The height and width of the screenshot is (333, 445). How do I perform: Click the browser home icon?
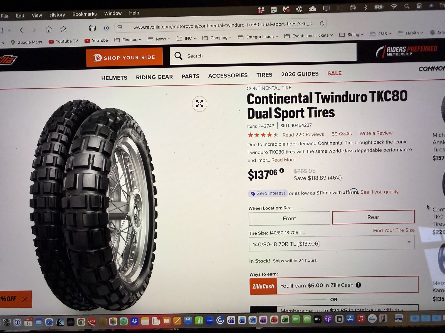pos(48,29)
